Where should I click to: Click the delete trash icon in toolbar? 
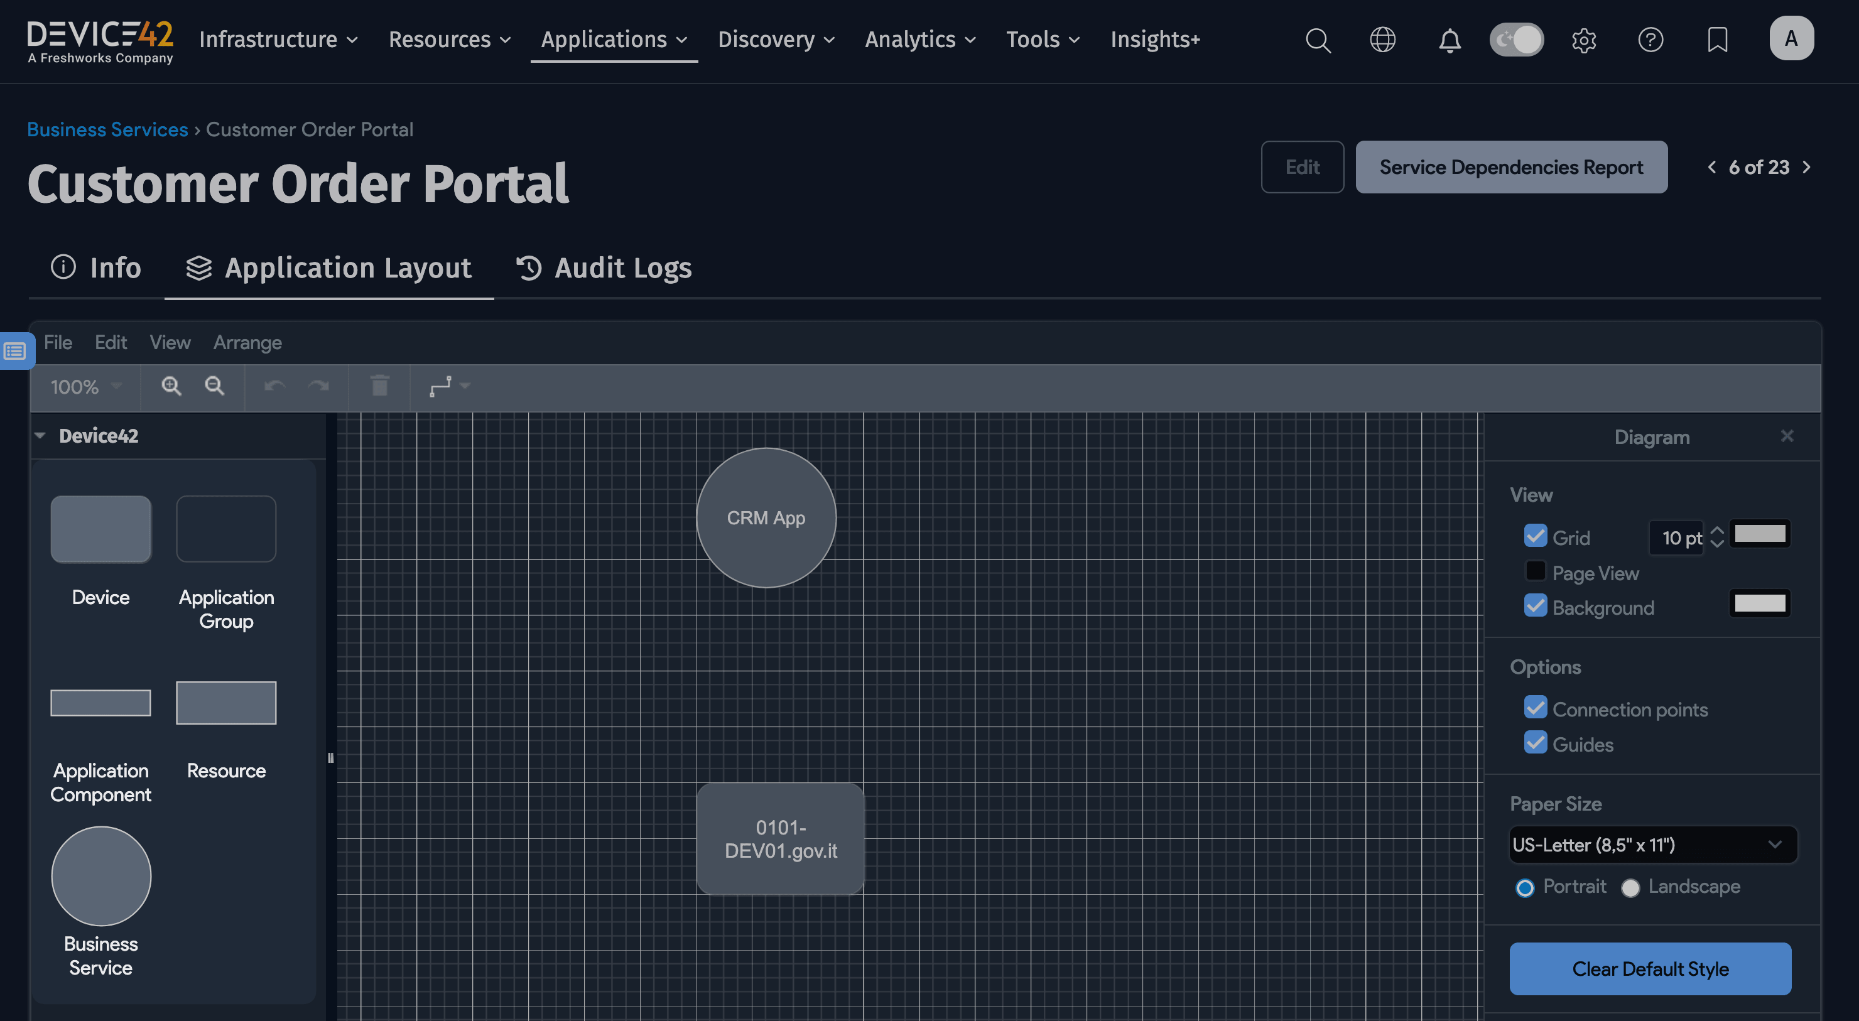click(x=379, y=386)
